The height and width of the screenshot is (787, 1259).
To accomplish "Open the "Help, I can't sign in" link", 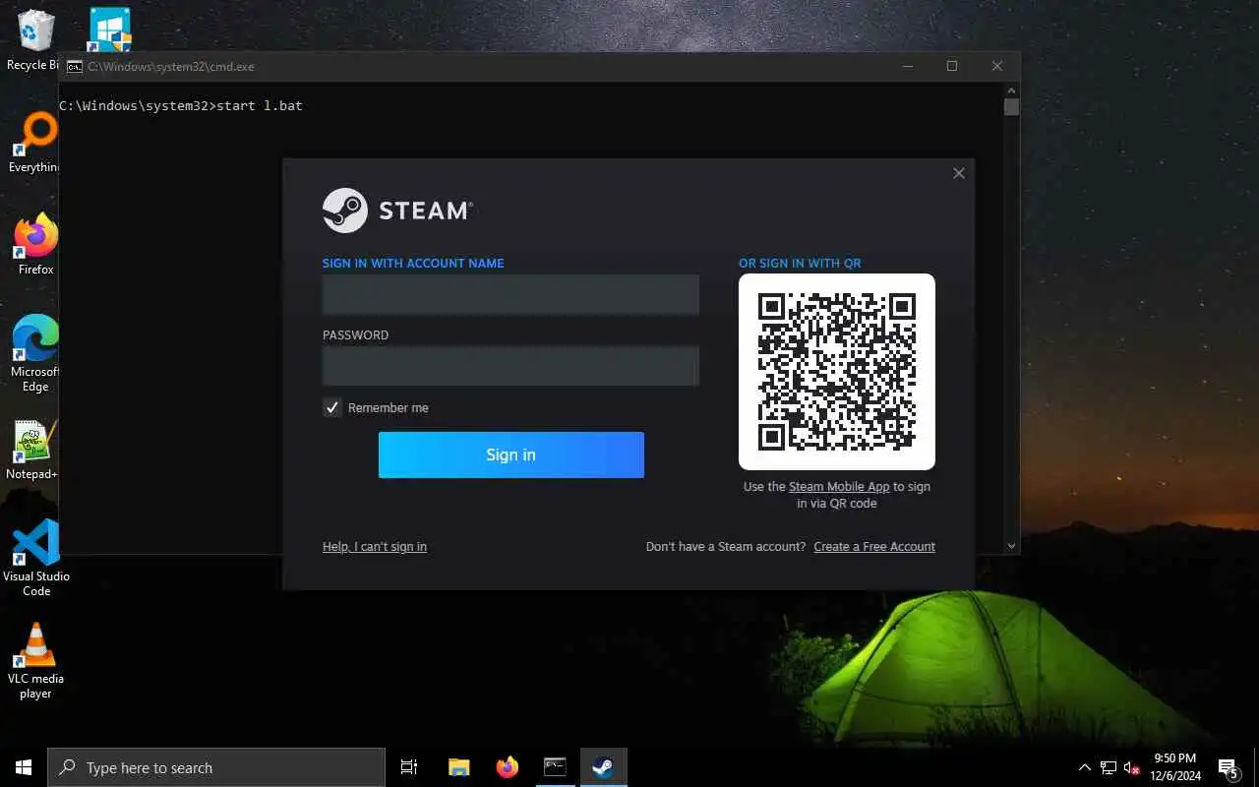I will click(x=375, y=547).
